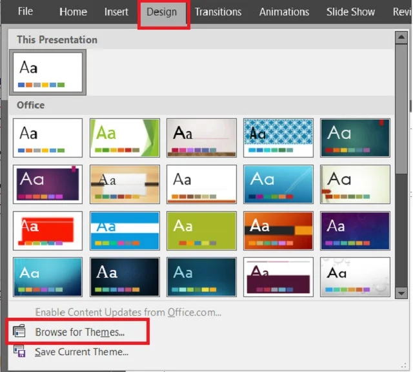Click the theme gallery scrollbar thumb
Viewport: 413px width, 372px height.
coord(401,108)
